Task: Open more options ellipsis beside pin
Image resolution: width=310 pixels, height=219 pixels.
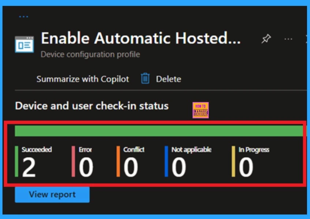Action: 288,39
